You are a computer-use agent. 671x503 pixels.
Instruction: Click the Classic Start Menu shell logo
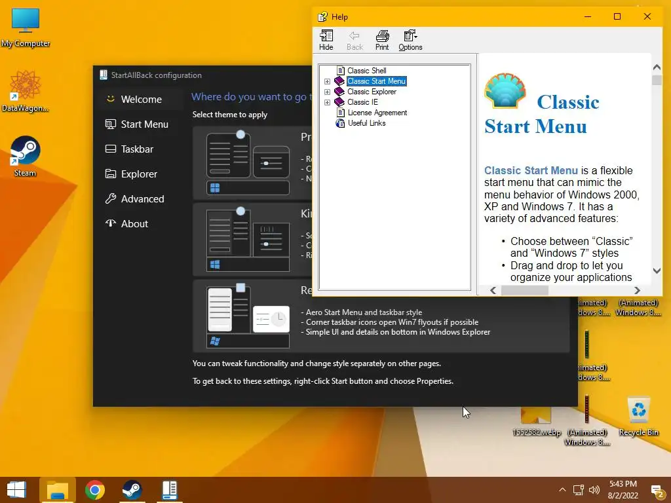(x=505, y=90)
